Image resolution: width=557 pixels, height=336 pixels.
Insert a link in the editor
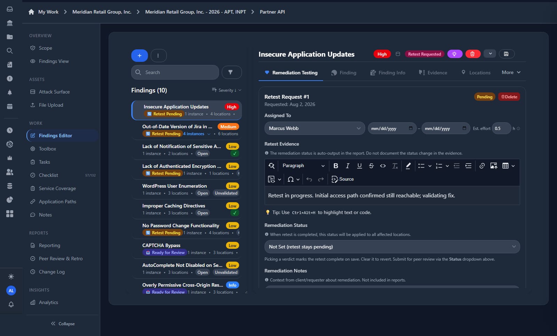tap(482, 166)
